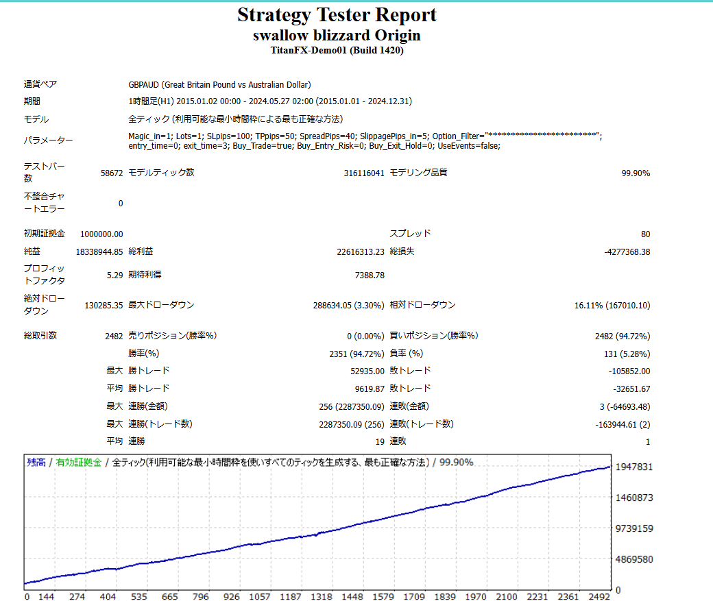Select total trades value 2482
The image size is (713, 601).
[114, 336]
